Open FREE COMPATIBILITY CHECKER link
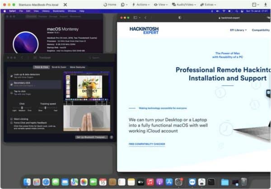 point(147,144)
